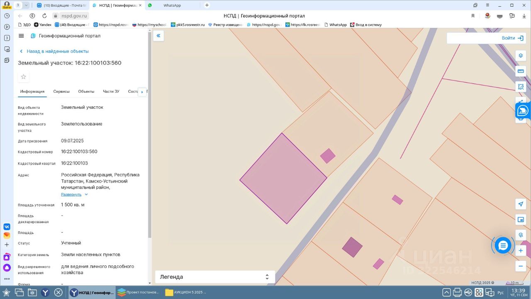Open the hamburger main menu

click(x=21, y=36)
